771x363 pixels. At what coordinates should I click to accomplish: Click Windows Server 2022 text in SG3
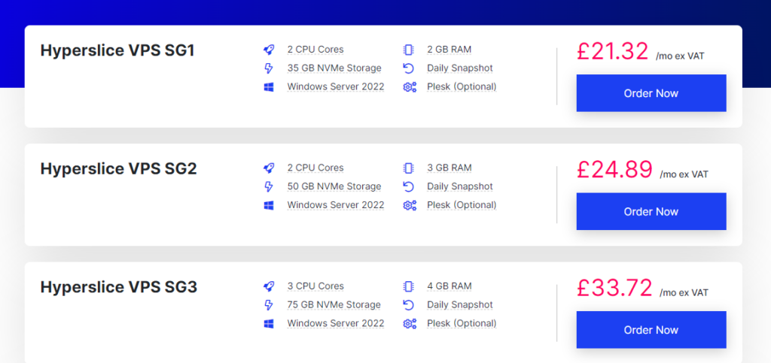pyautogui.click(x=335, y=324)
